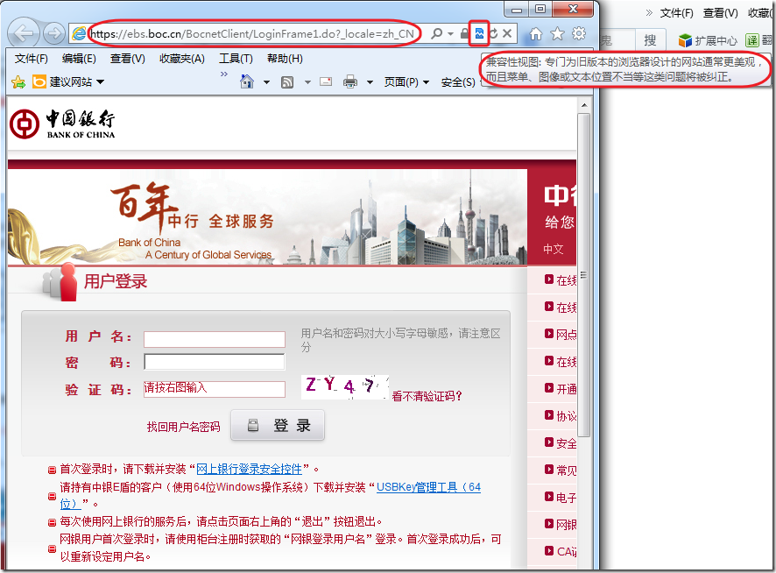Click the 扩展中心 cube icon in background window

[685, 40]
